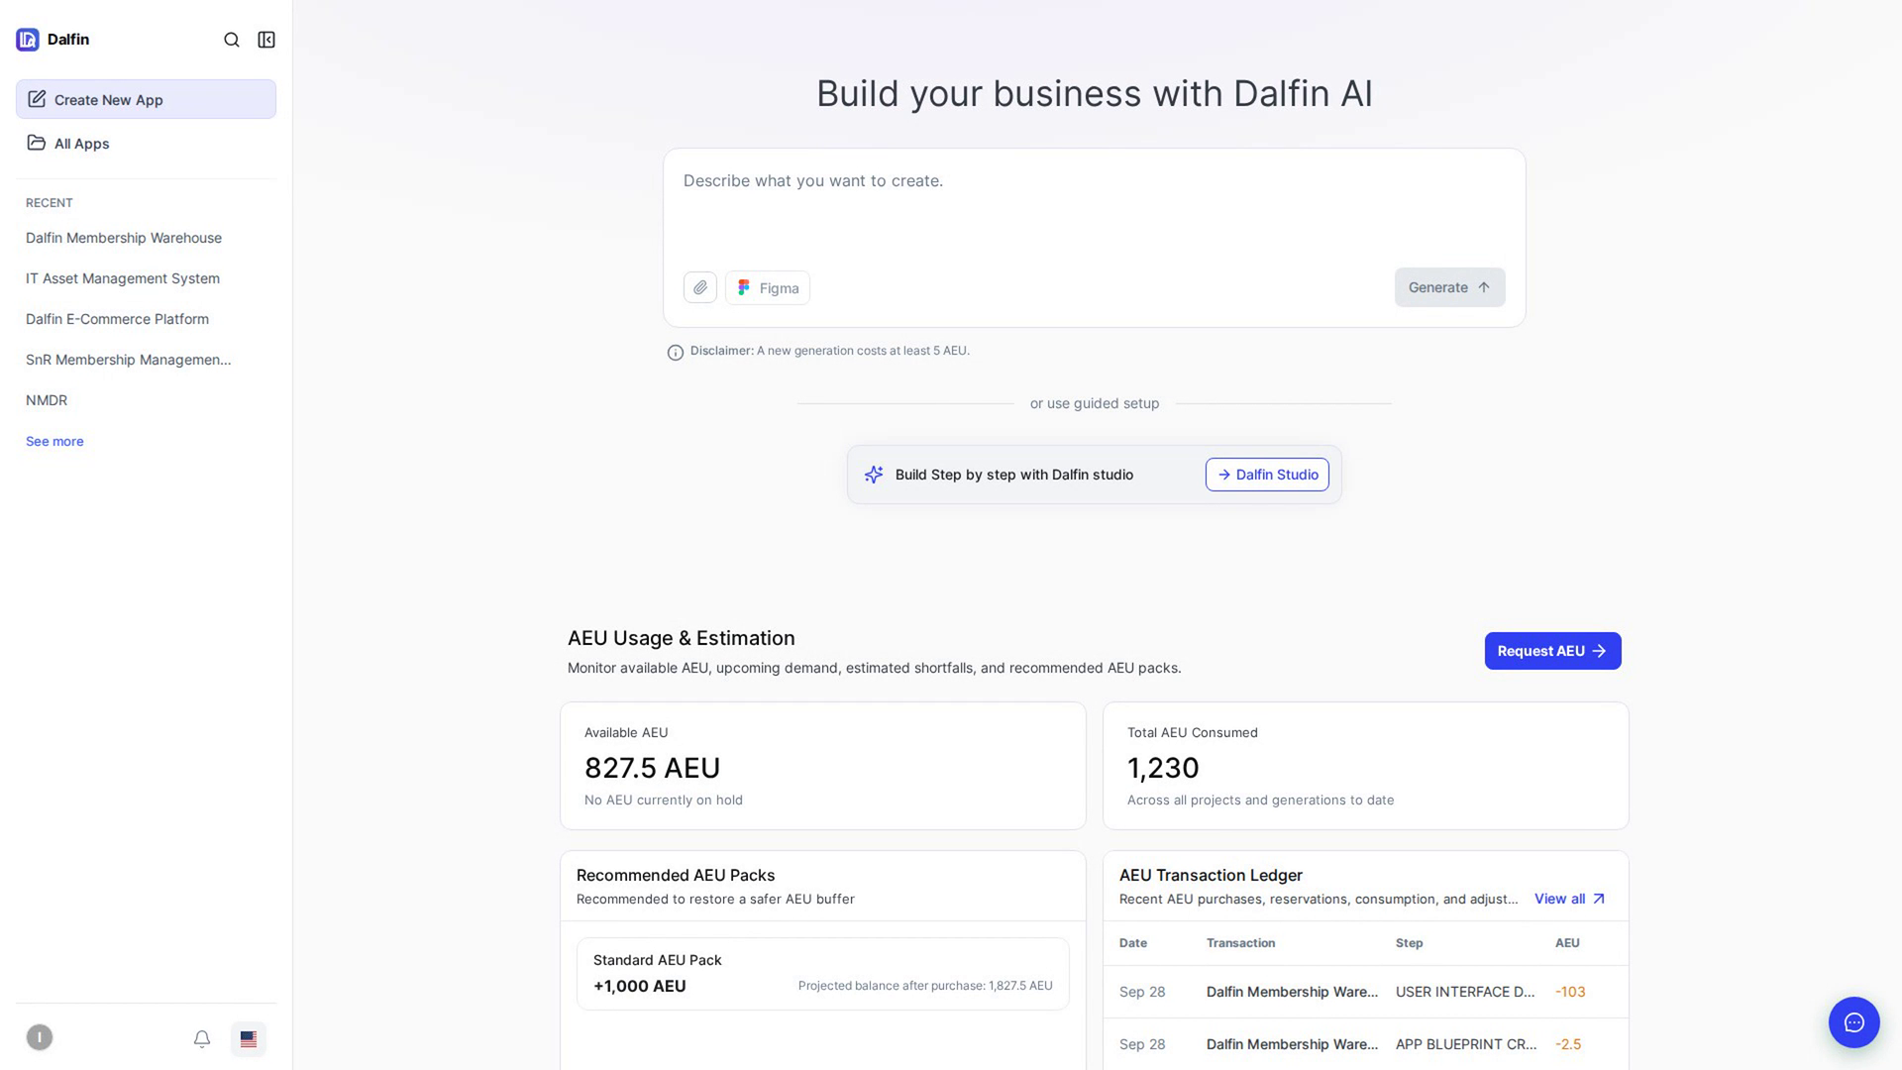Click the paperclip attachment icon
This screenshot has width=1902, height=1070.
tap(700, 287)
